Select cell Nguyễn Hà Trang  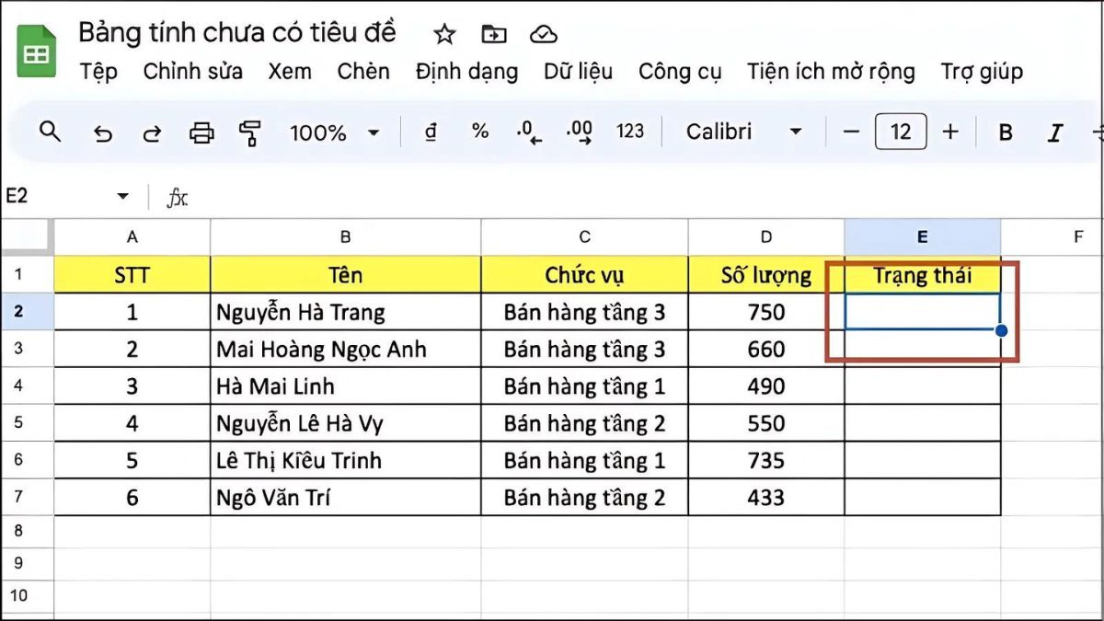click(x=345, y=312)
